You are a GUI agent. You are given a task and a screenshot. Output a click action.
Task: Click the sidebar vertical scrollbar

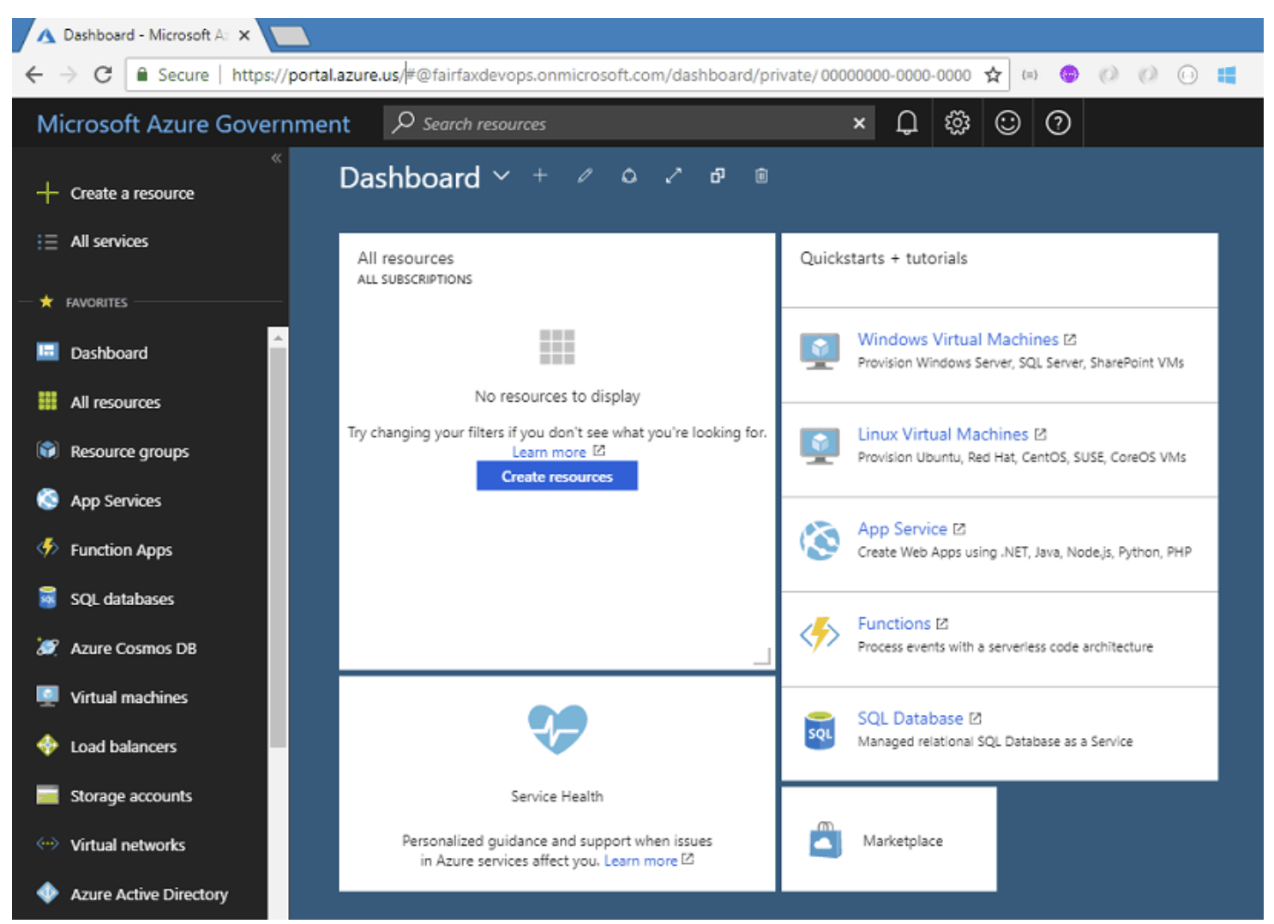278,549
